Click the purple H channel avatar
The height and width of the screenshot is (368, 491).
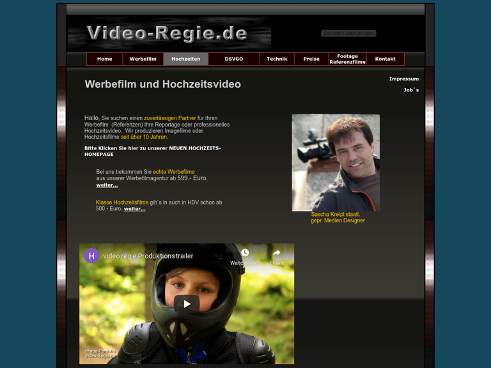[x=92, y=256]
